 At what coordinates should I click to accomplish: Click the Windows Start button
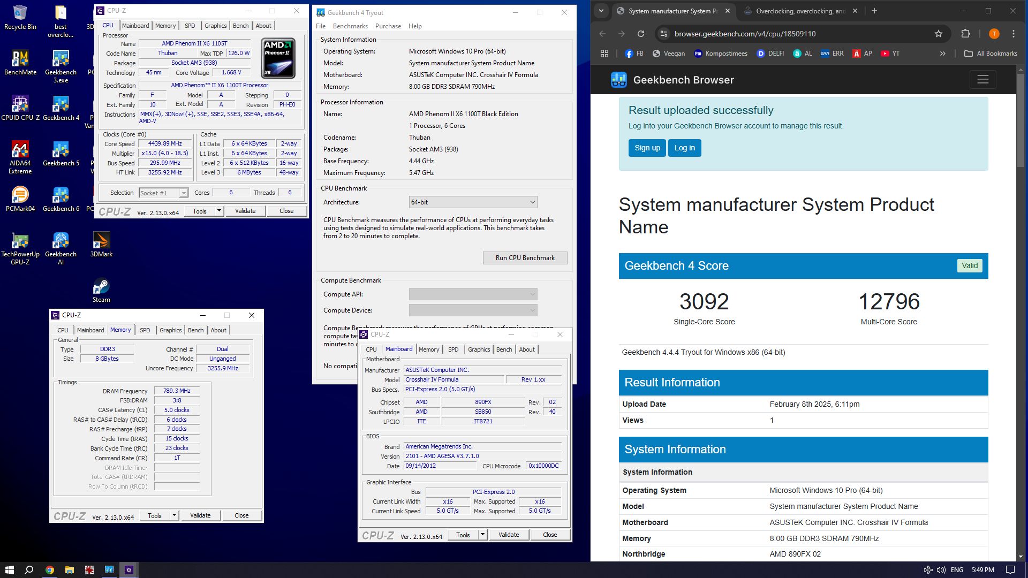[9, 570]
